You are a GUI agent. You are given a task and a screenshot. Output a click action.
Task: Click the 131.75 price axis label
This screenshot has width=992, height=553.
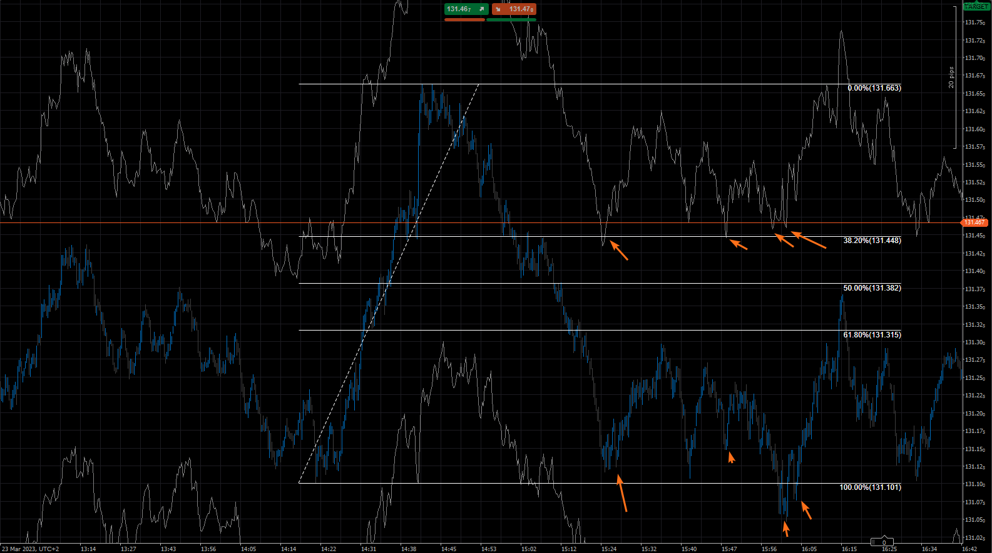click(975, 22)
